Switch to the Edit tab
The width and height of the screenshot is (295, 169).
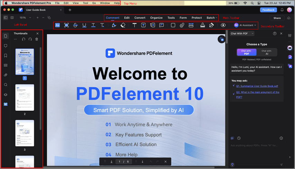point(127,18)
